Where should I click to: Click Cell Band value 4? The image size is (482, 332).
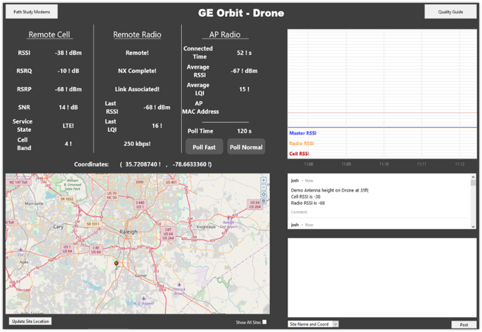[68, 144]
